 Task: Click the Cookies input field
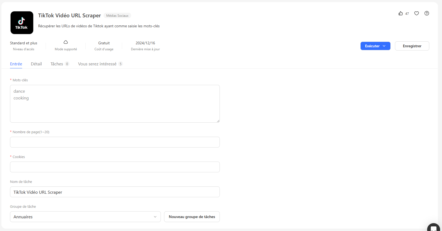click(x=115, y=167)
